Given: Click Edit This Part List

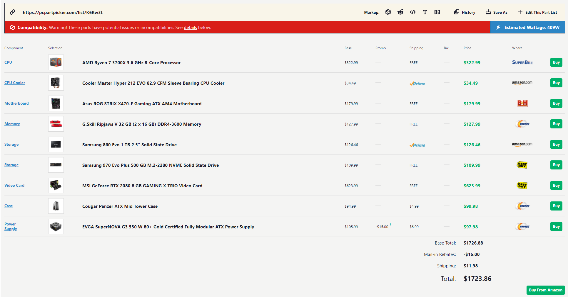Looking at the screenshot, I should [537, 12].
